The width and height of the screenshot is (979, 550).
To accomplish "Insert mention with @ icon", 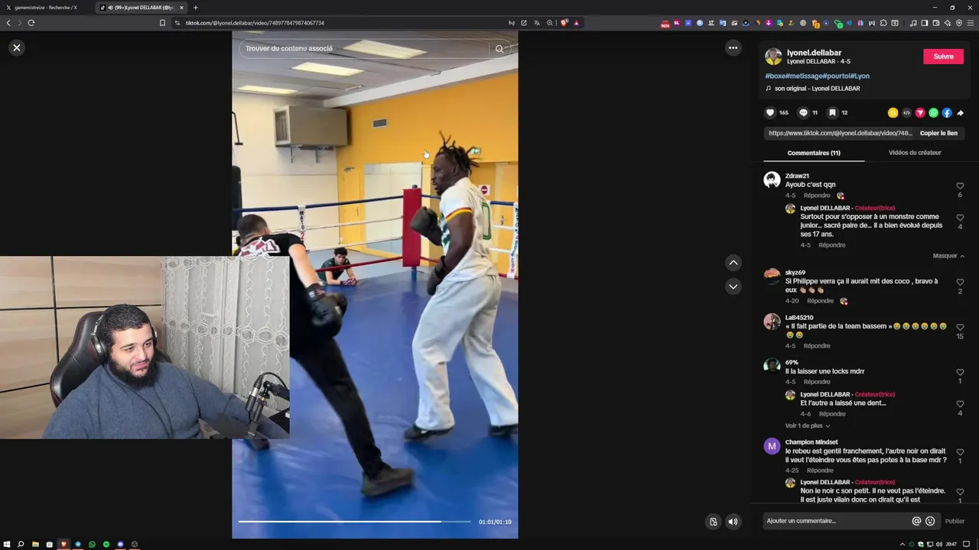I will tap(916, 521).
